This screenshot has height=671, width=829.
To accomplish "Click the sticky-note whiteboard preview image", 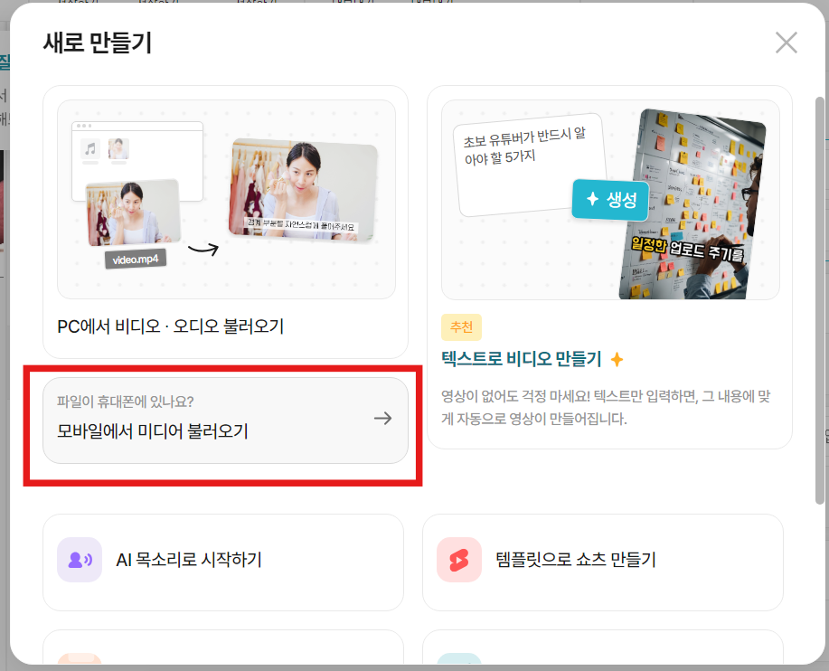I will (x=693, y=205).
